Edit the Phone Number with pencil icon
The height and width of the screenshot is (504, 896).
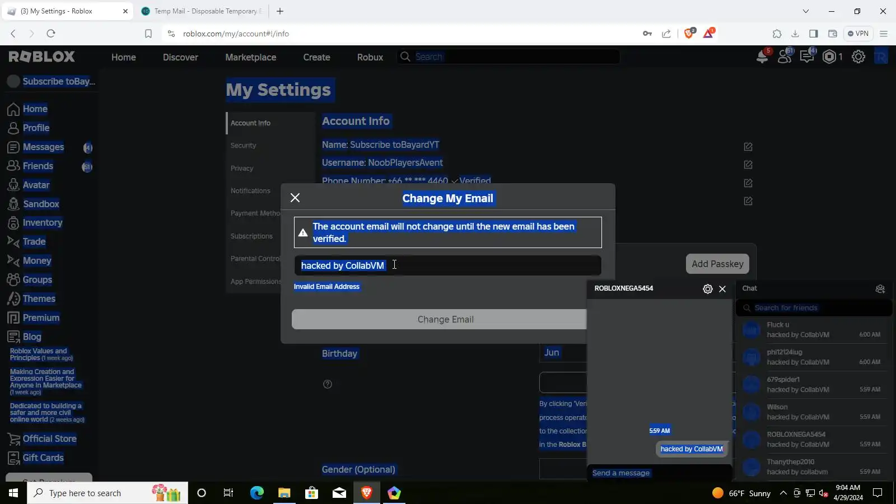[x=748, y=183]
